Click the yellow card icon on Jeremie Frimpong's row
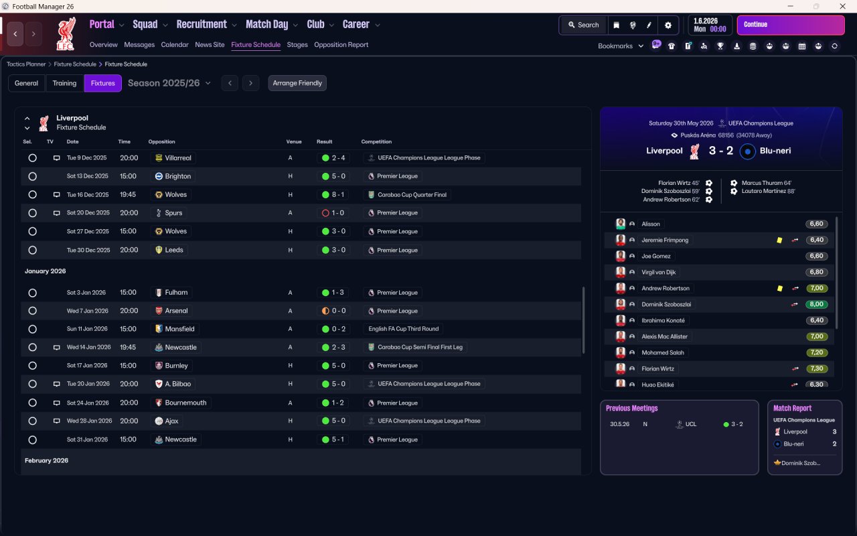857x536 pixels. click(779, 240)
